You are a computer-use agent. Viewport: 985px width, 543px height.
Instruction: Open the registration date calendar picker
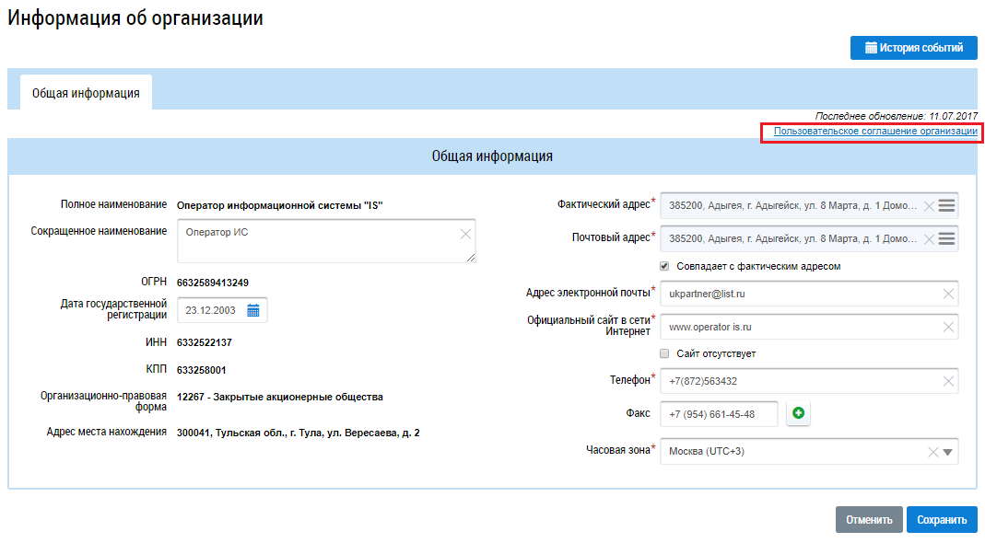pyautogui.click(x=253, y=310)
